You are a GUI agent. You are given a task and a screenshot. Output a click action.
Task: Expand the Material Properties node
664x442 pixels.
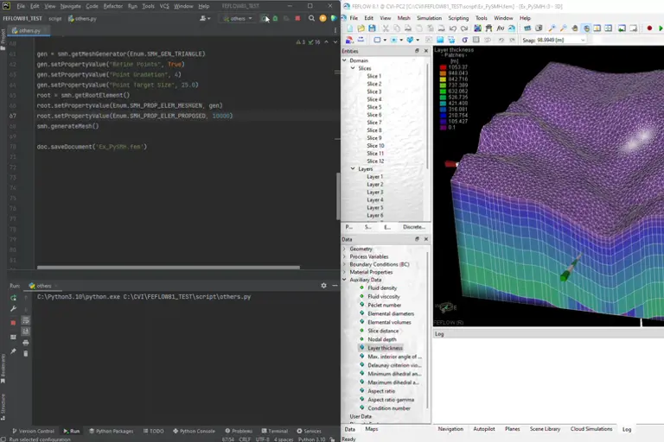coord(345,272)
